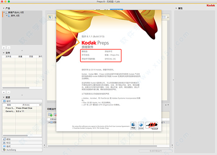
Task: Click the resources list horizontal scrollbar
Action: 15,136
